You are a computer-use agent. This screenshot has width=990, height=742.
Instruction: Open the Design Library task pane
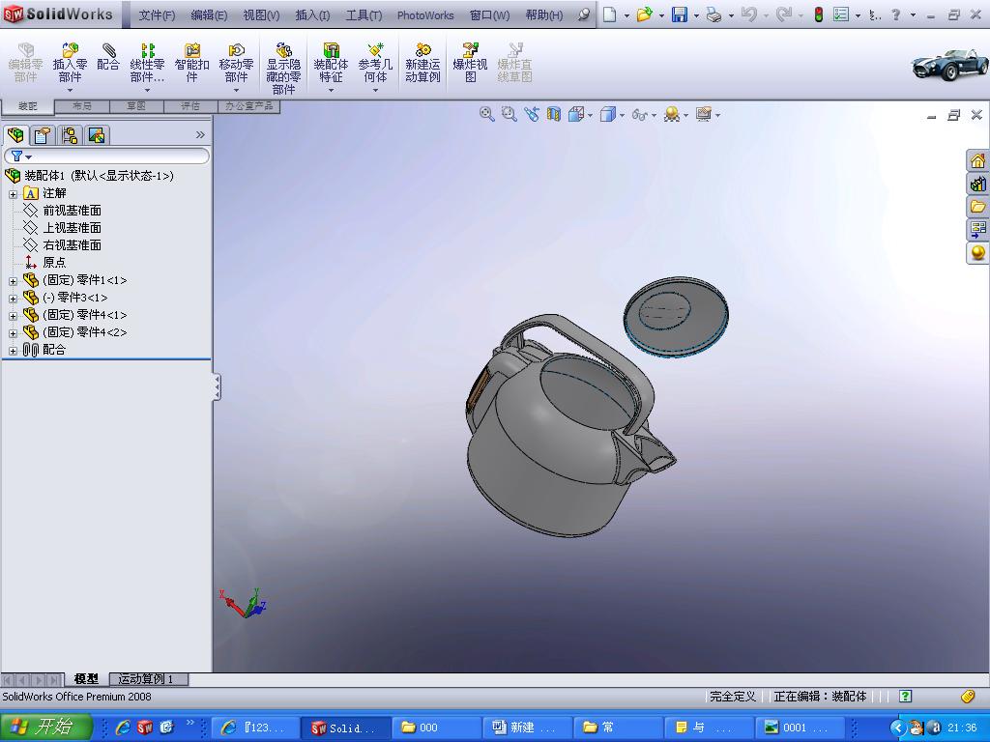[977, 184]
